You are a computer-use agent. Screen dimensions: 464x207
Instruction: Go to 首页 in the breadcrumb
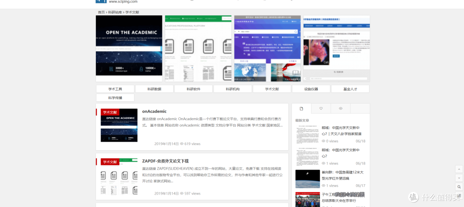click(x=101, y=12)
